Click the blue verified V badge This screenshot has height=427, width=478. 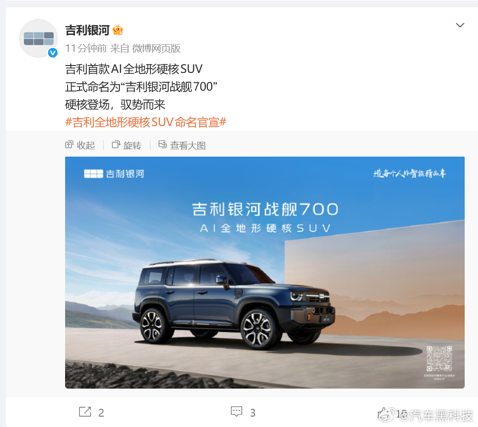point(53,53)
